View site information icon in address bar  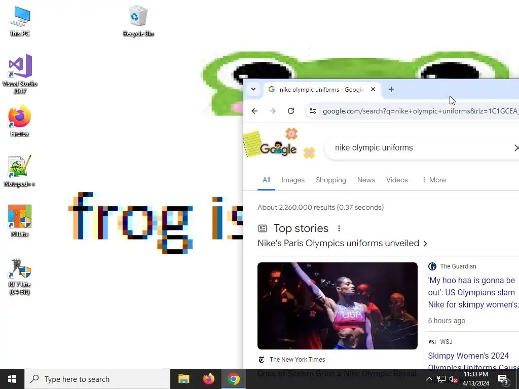pos(312,111)
